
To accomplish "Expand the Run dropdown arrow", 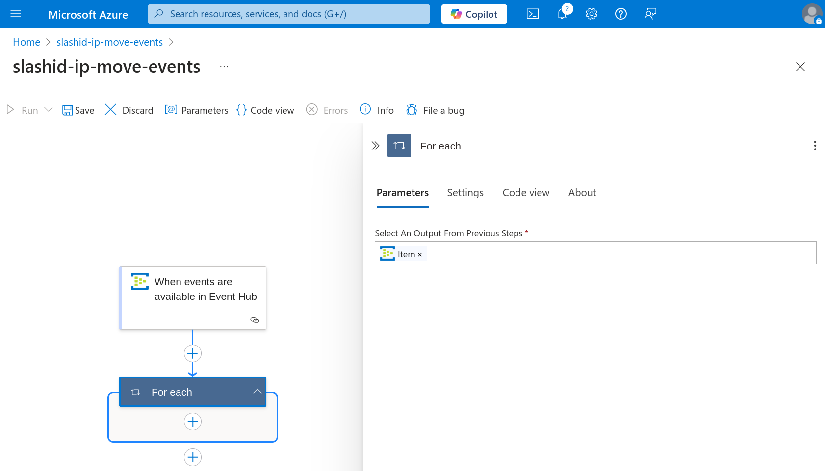I will point(49,110).
